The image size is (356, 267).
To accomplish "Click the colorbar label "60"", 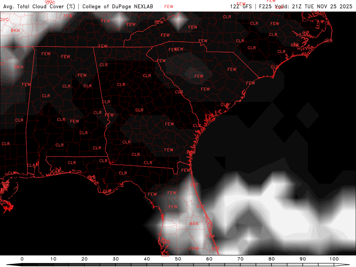I will click(209, 259).
